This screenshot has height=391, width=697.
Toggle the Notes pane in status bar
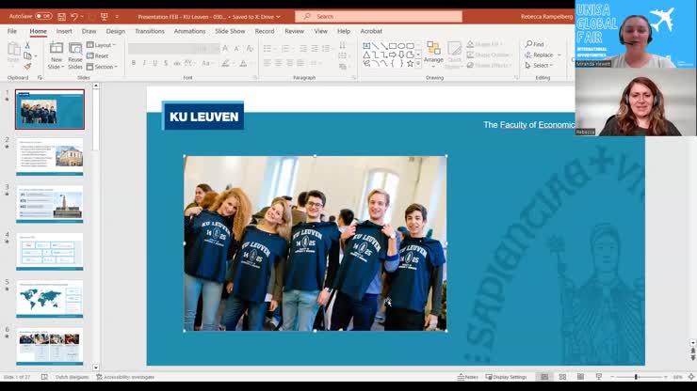(x=468, y=377)
